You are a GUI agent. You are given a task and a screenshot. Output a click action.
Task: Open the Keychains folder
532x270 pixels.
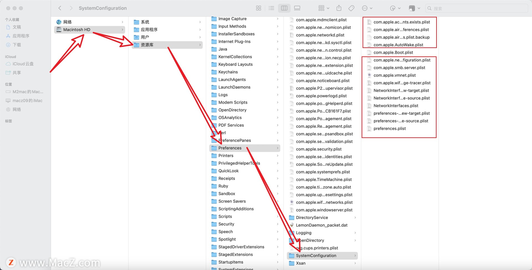point(245,72)
